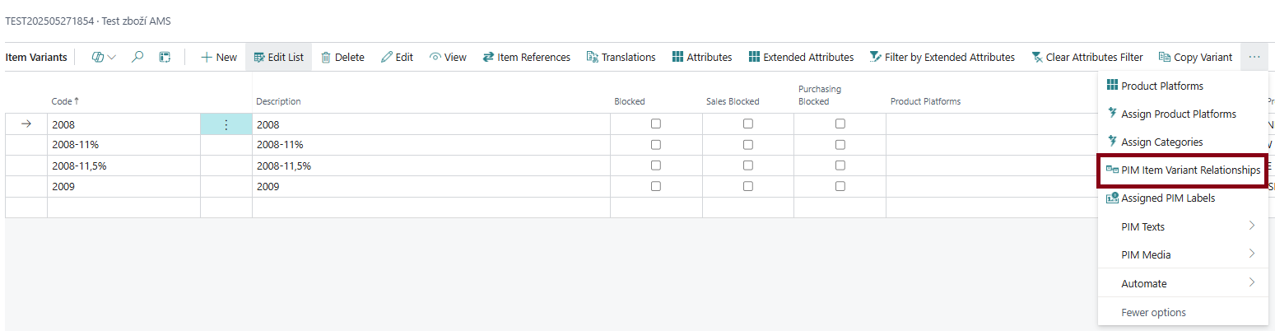Tick Sales Blocked for variant 2008

coord(748,124)
